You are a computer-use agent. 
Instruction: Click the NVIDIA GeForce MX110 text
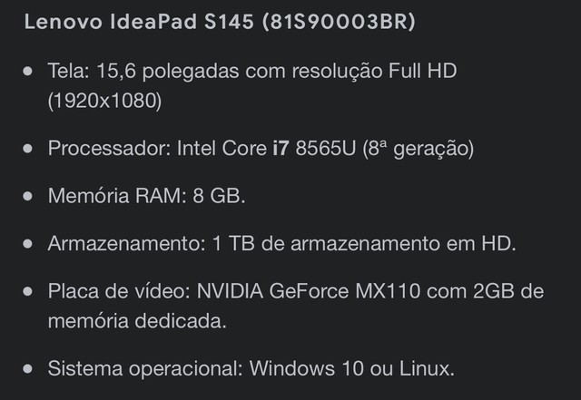click(309, 291)
